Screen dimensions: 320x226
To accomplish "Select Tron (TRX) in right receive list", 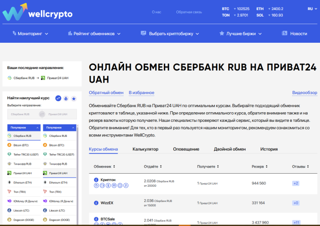I will coord(59,192).
